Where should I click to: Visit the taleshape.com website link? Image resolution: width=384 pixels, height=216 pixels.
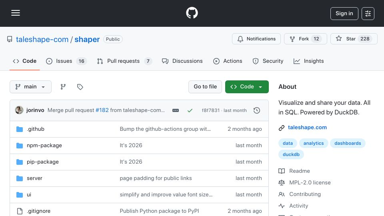[x=307, y=127]
